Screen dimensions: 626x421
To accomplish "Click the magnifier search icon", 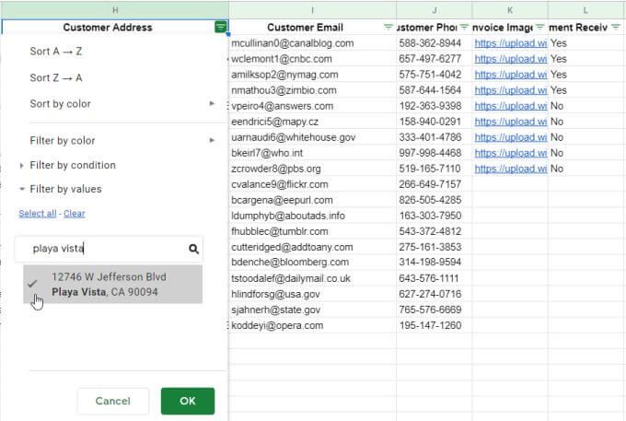I will (x=193, y=249).
